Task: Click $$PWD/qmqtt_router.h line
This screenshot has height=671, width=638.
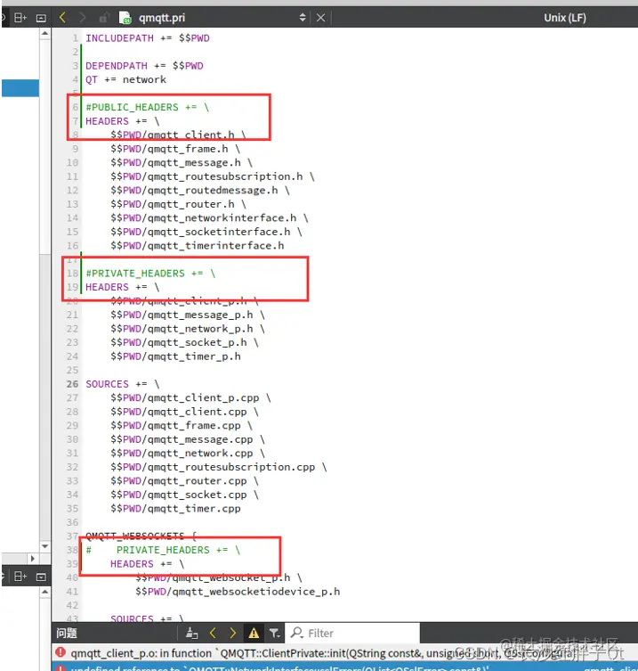Action: click(x=178, y=204)
